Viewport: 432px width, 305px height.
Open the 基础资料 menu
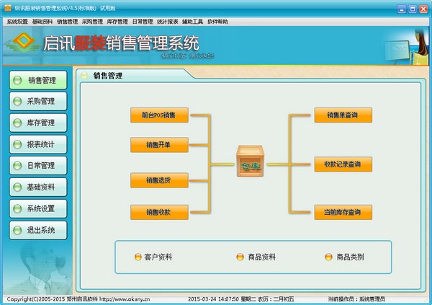pos(42,22)
